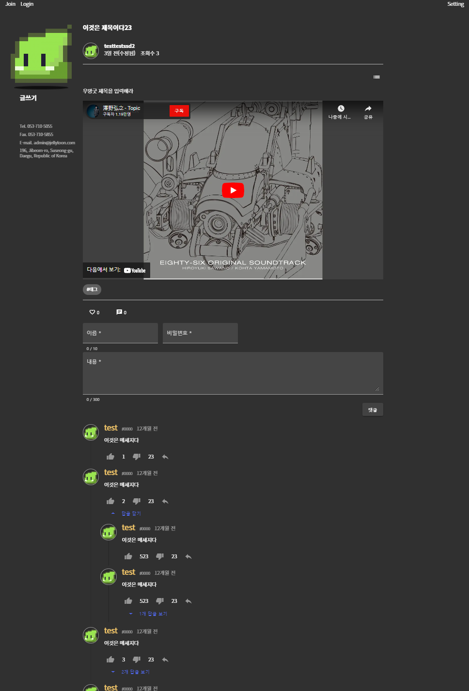Click reply arrow on comment with 1 like
Viewport: 469px width, 691px height.
(x=165, y=457)
